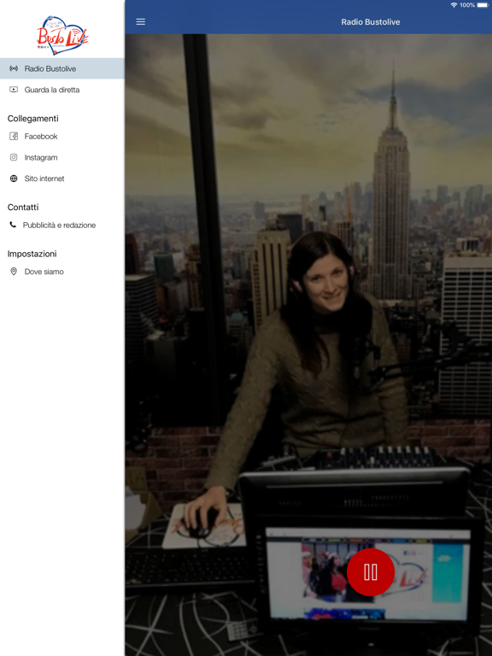The width and height of the screenshot is (492, 656).
Task: Click the Instagram icon
Action: click(14, 157)
